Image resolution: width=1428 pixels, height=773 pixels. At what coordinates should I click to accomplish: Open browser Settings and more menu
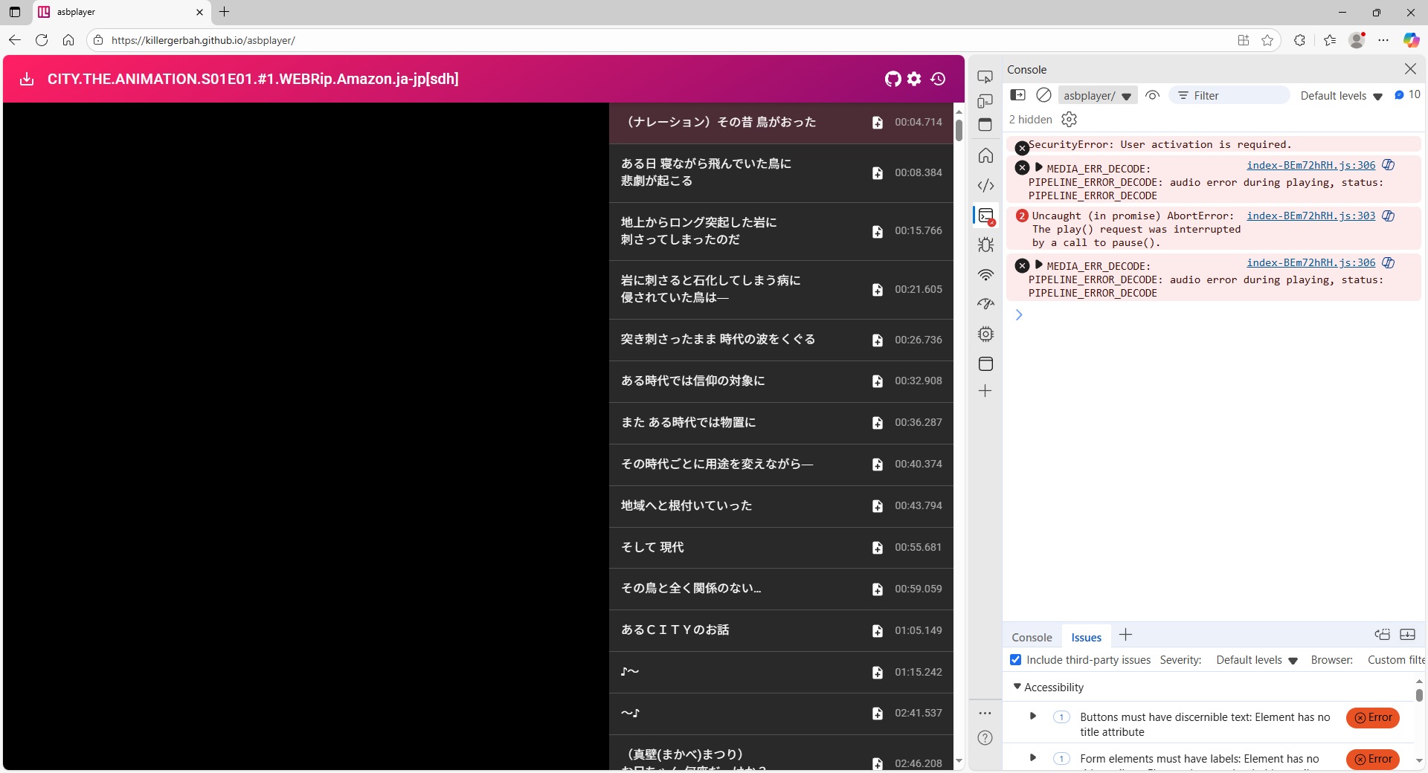[1383, 40]
